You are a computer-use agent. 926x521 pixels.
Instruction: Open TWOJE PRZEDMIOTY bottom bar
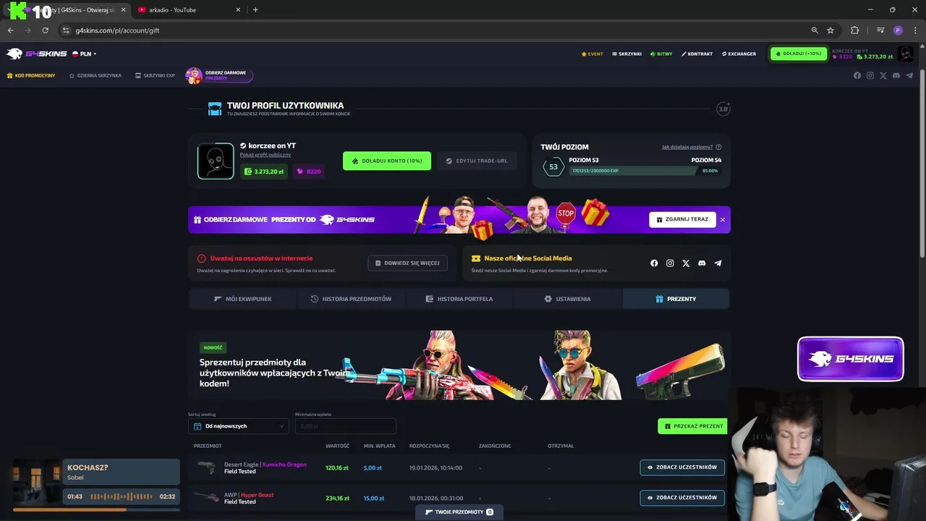coord(459,512)
